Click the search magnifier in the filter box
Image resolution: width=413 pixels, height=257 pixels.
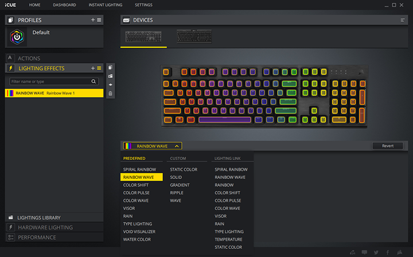[94, 81]
